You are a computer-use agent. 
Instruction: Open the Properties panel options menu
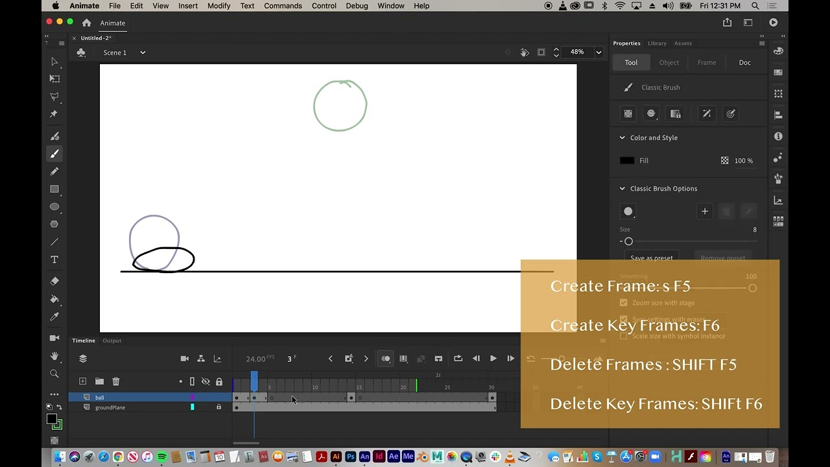762,43
